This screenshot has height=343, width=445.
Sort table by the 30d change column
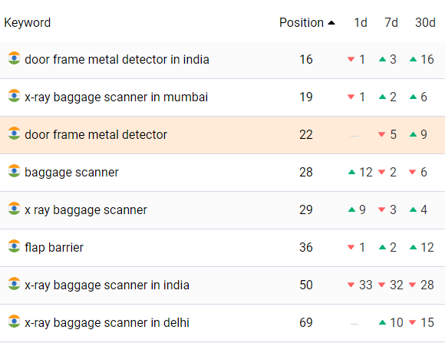[425, 23]
